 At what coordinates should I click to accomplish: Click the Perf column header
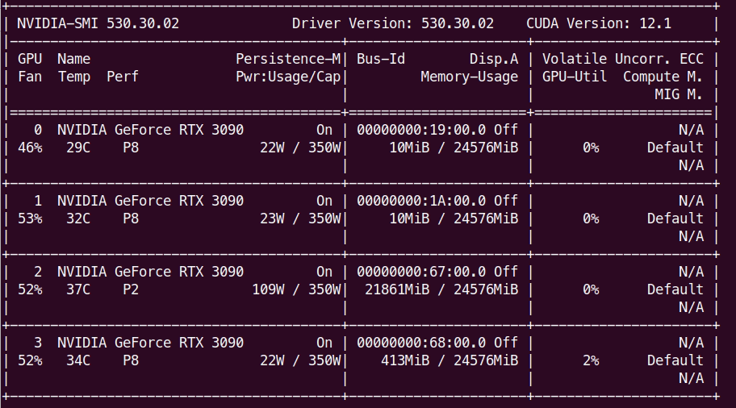(123, 77)
